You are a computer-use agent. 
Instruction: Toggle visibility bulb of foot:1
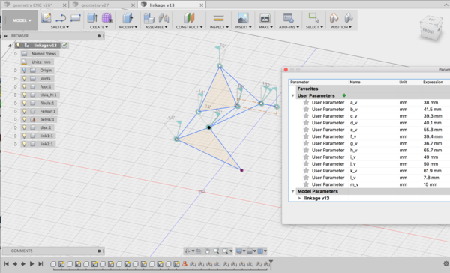point(25,86)
